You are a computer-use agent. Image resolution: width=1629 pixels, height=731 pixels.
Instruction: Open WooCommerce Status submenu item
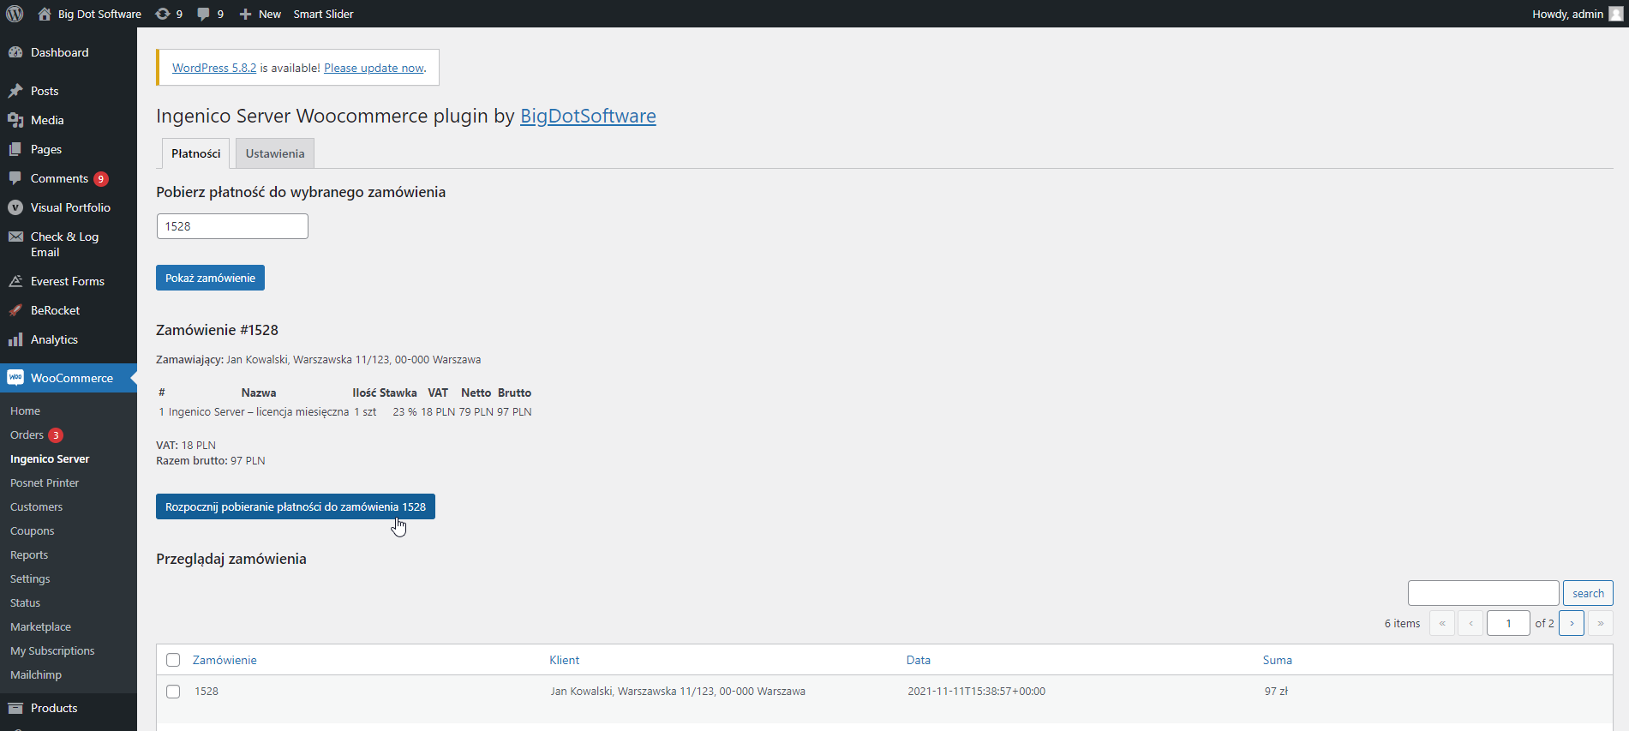[25, 603]
